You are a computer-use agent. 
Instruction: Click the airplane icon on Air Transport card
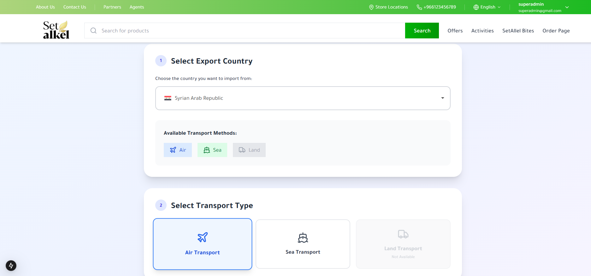pos(203,237)
